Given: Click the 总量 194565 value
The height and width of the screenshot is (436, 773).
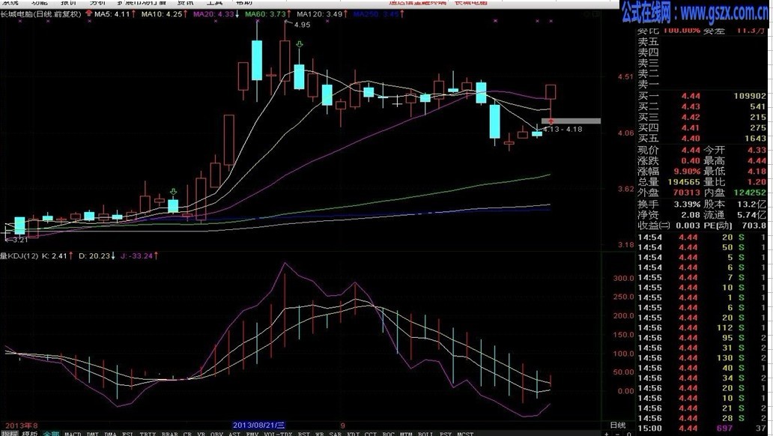Looking at the screenshot, I should tap(684, 182).
